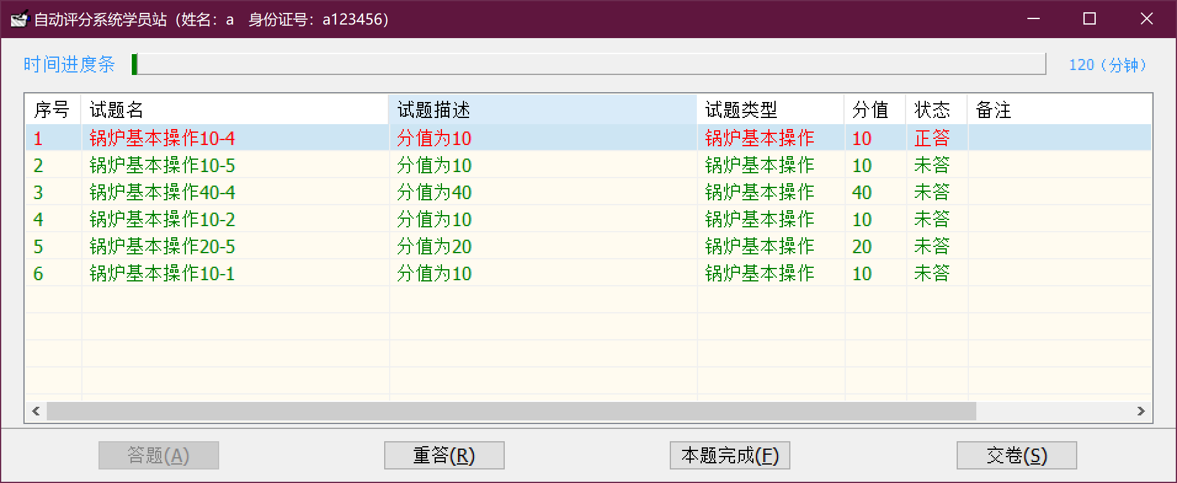Select question row 锅炉基本操作40-4
1177x483 pixels.
(x=162, y=192)
